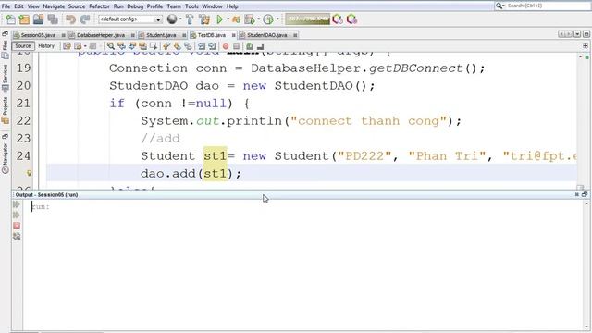Click the Previous Bookmark editor icon
The height and width of the screenshot is (333, 592).
click(x=166, y=46)
